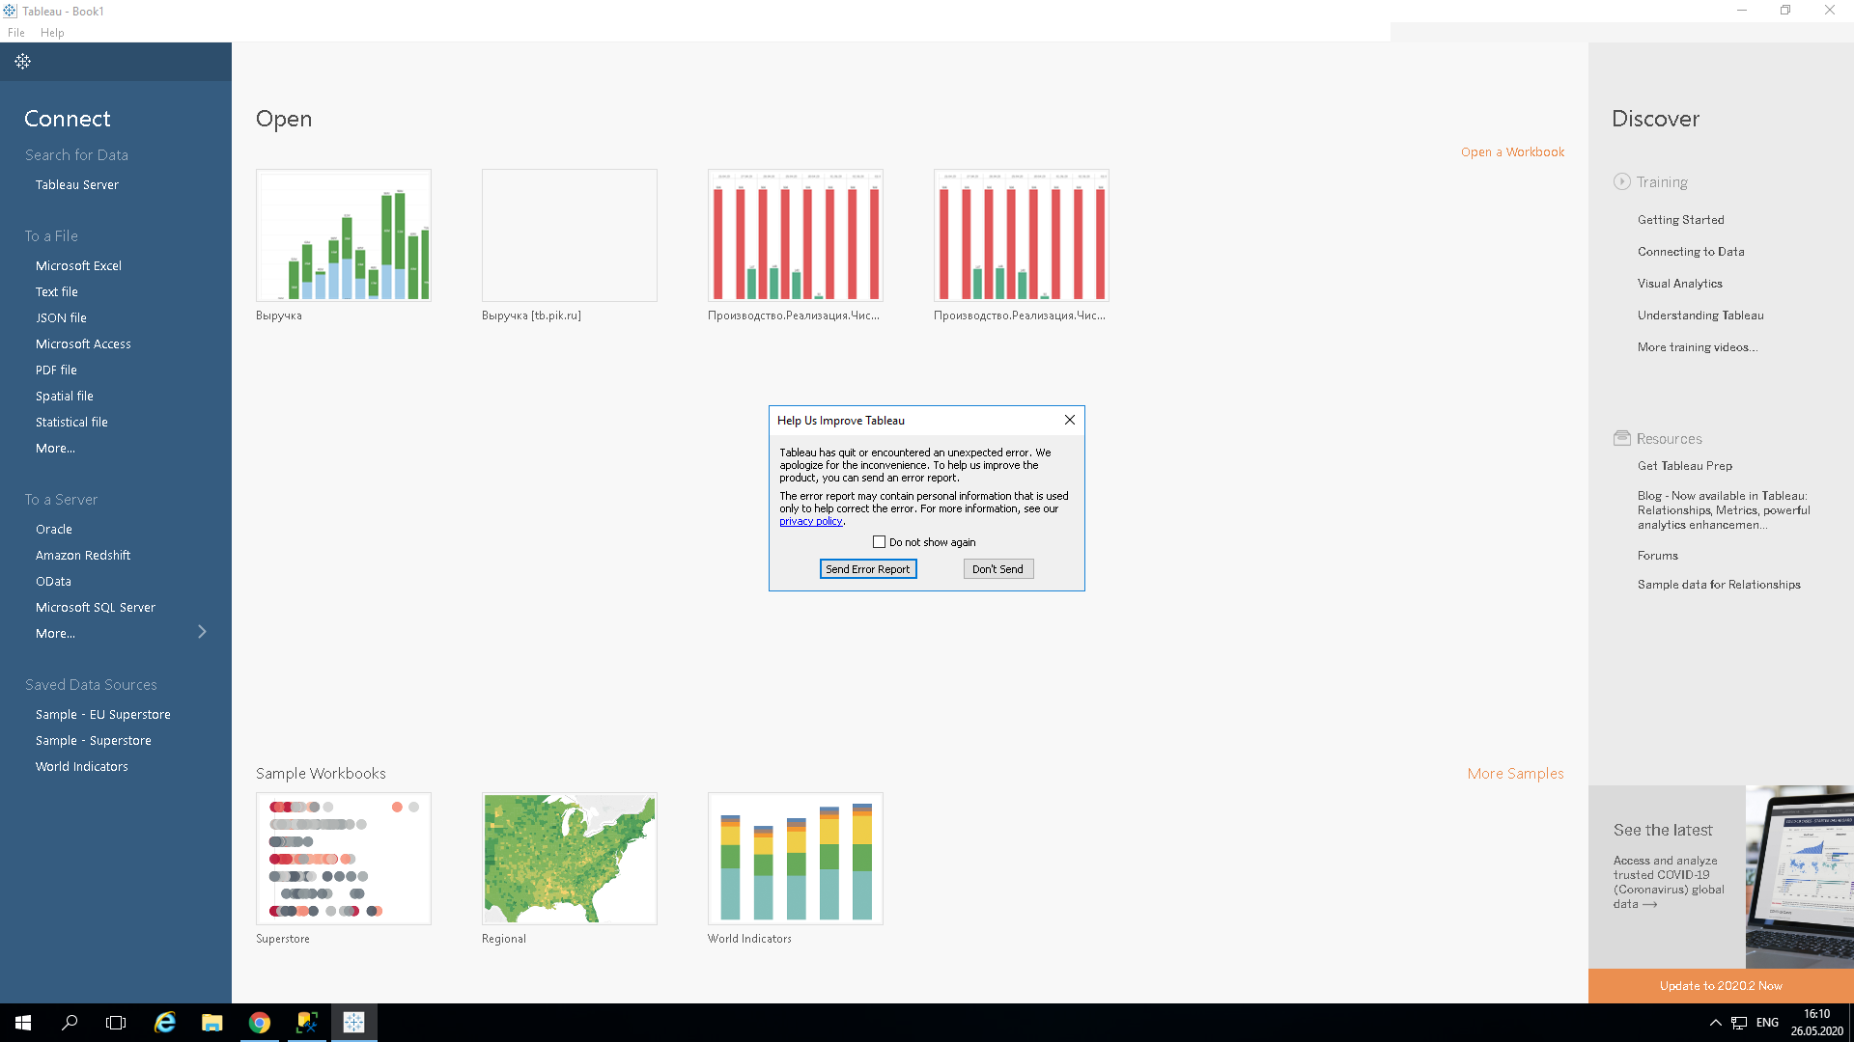Open the privacy policy link
Image resolution: width=1854 pixels, height=1042 pixels.
pos(811,521)
